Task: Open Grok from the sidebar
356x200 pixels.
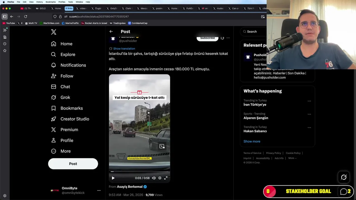Action: [x=61, y=97]
